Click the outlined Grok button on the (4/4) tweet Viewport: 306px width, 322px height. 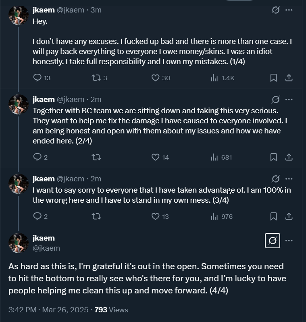click(273, 241)
